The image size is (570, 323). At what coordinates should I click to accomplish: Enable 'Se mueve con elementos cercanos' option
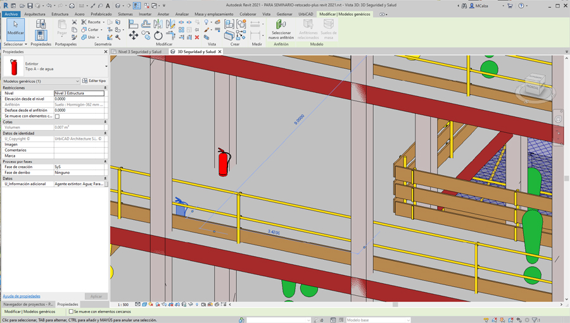pos(71,312)
